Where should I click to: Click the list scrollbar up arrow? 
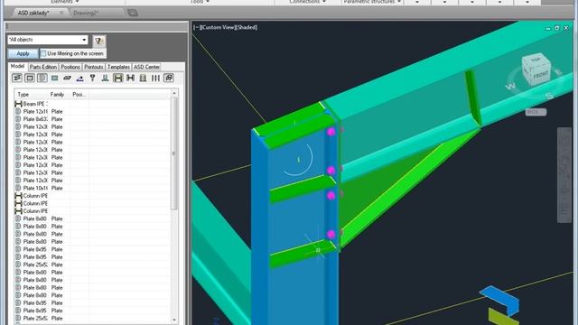(174, 94)
